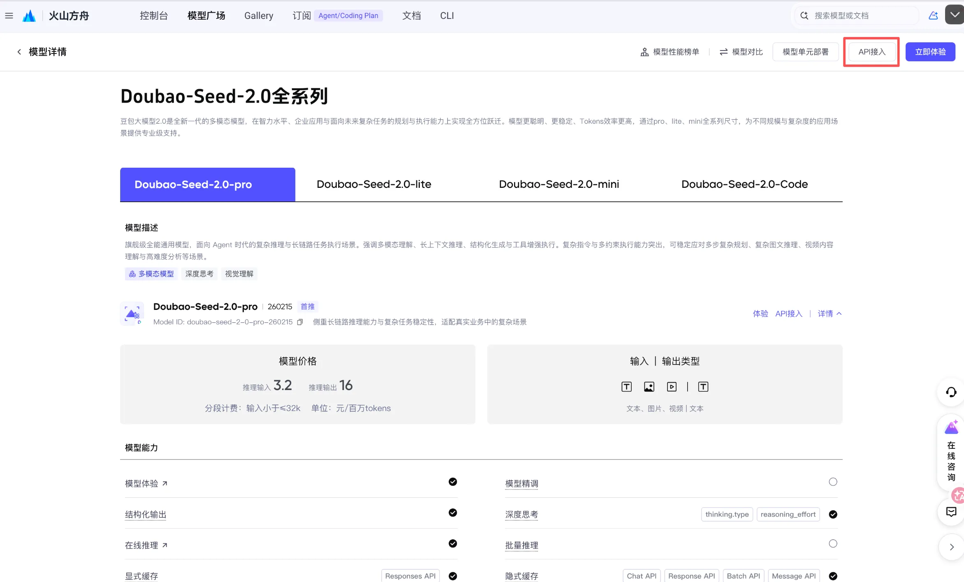Open the CLI nav item
This screenshot has width=964, height=582.
pyautogui.click(x=447, y=16)
